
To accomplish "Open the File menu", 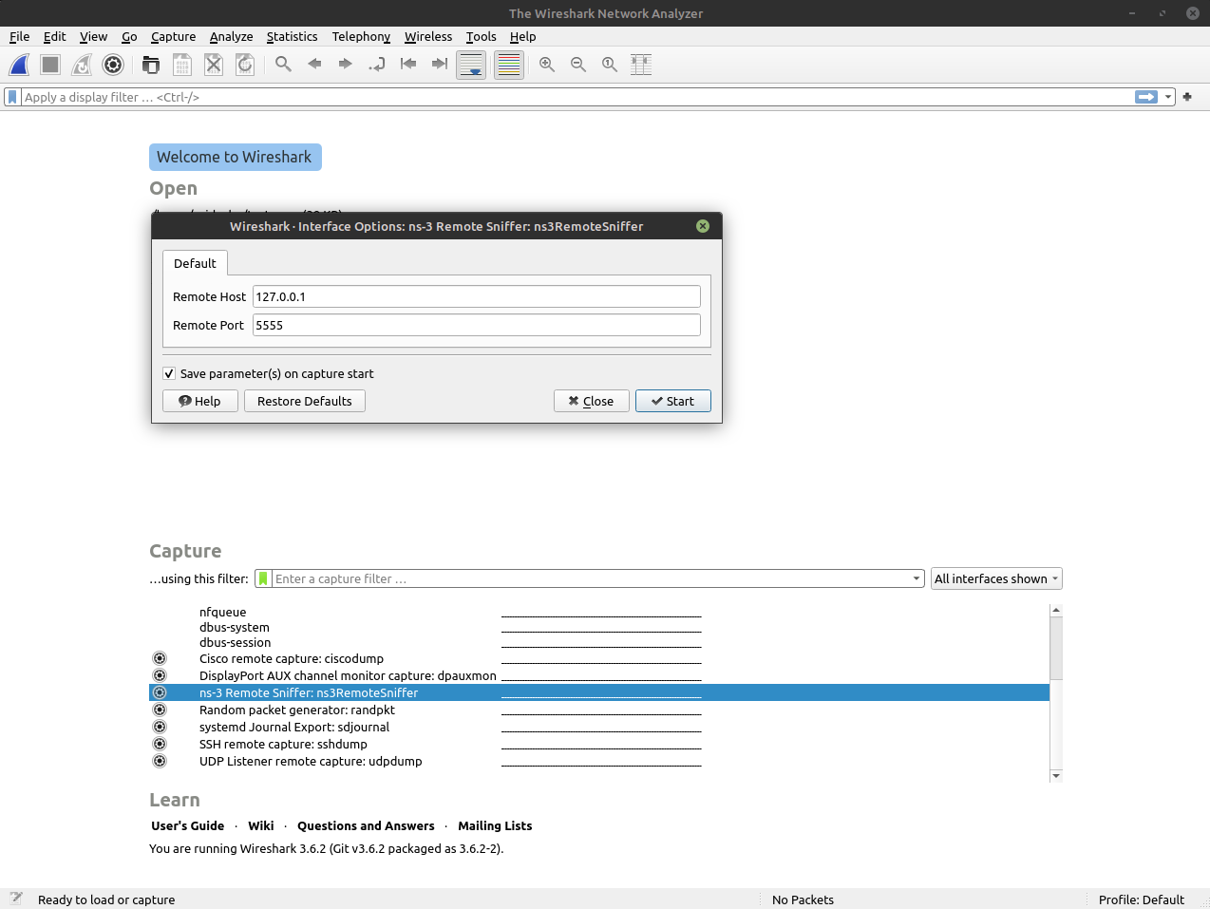I will [20, 36].
